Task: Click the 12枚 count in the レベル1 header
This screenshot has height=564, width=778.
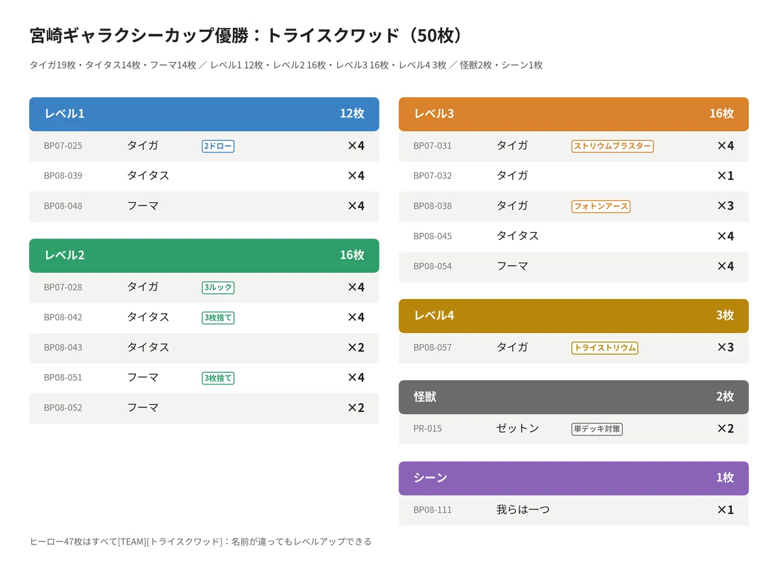Action: pos(352,113)
